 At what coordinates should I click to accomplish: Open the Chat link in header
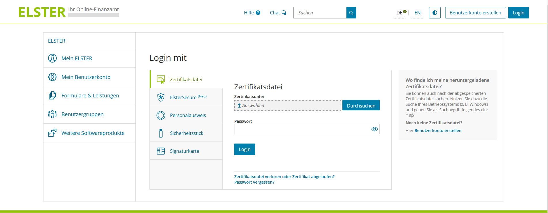point(278,13)
